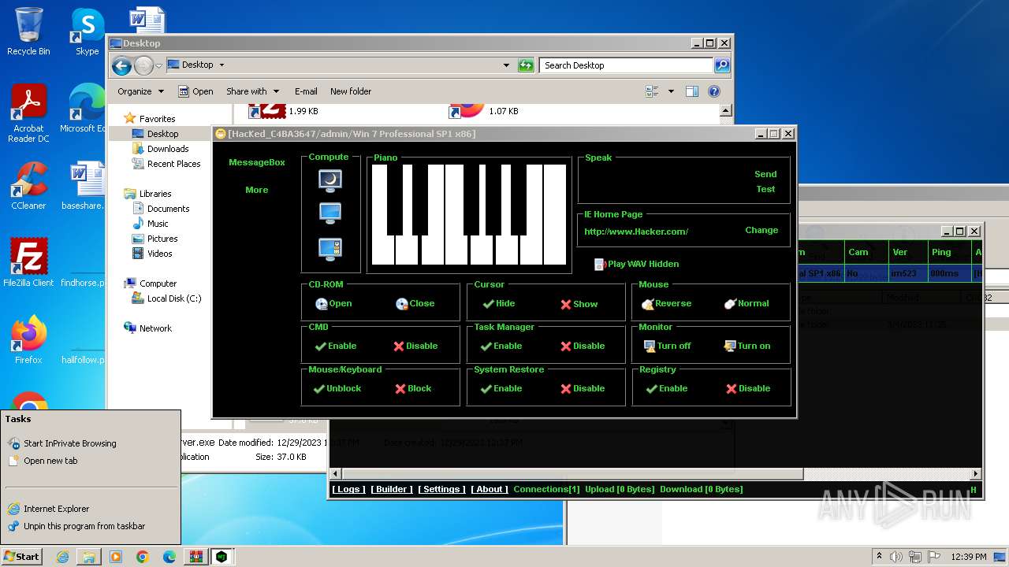Viewport: 1009px width, 567px height.
Task: Show the cursor
Action: (x=579, y=304)
